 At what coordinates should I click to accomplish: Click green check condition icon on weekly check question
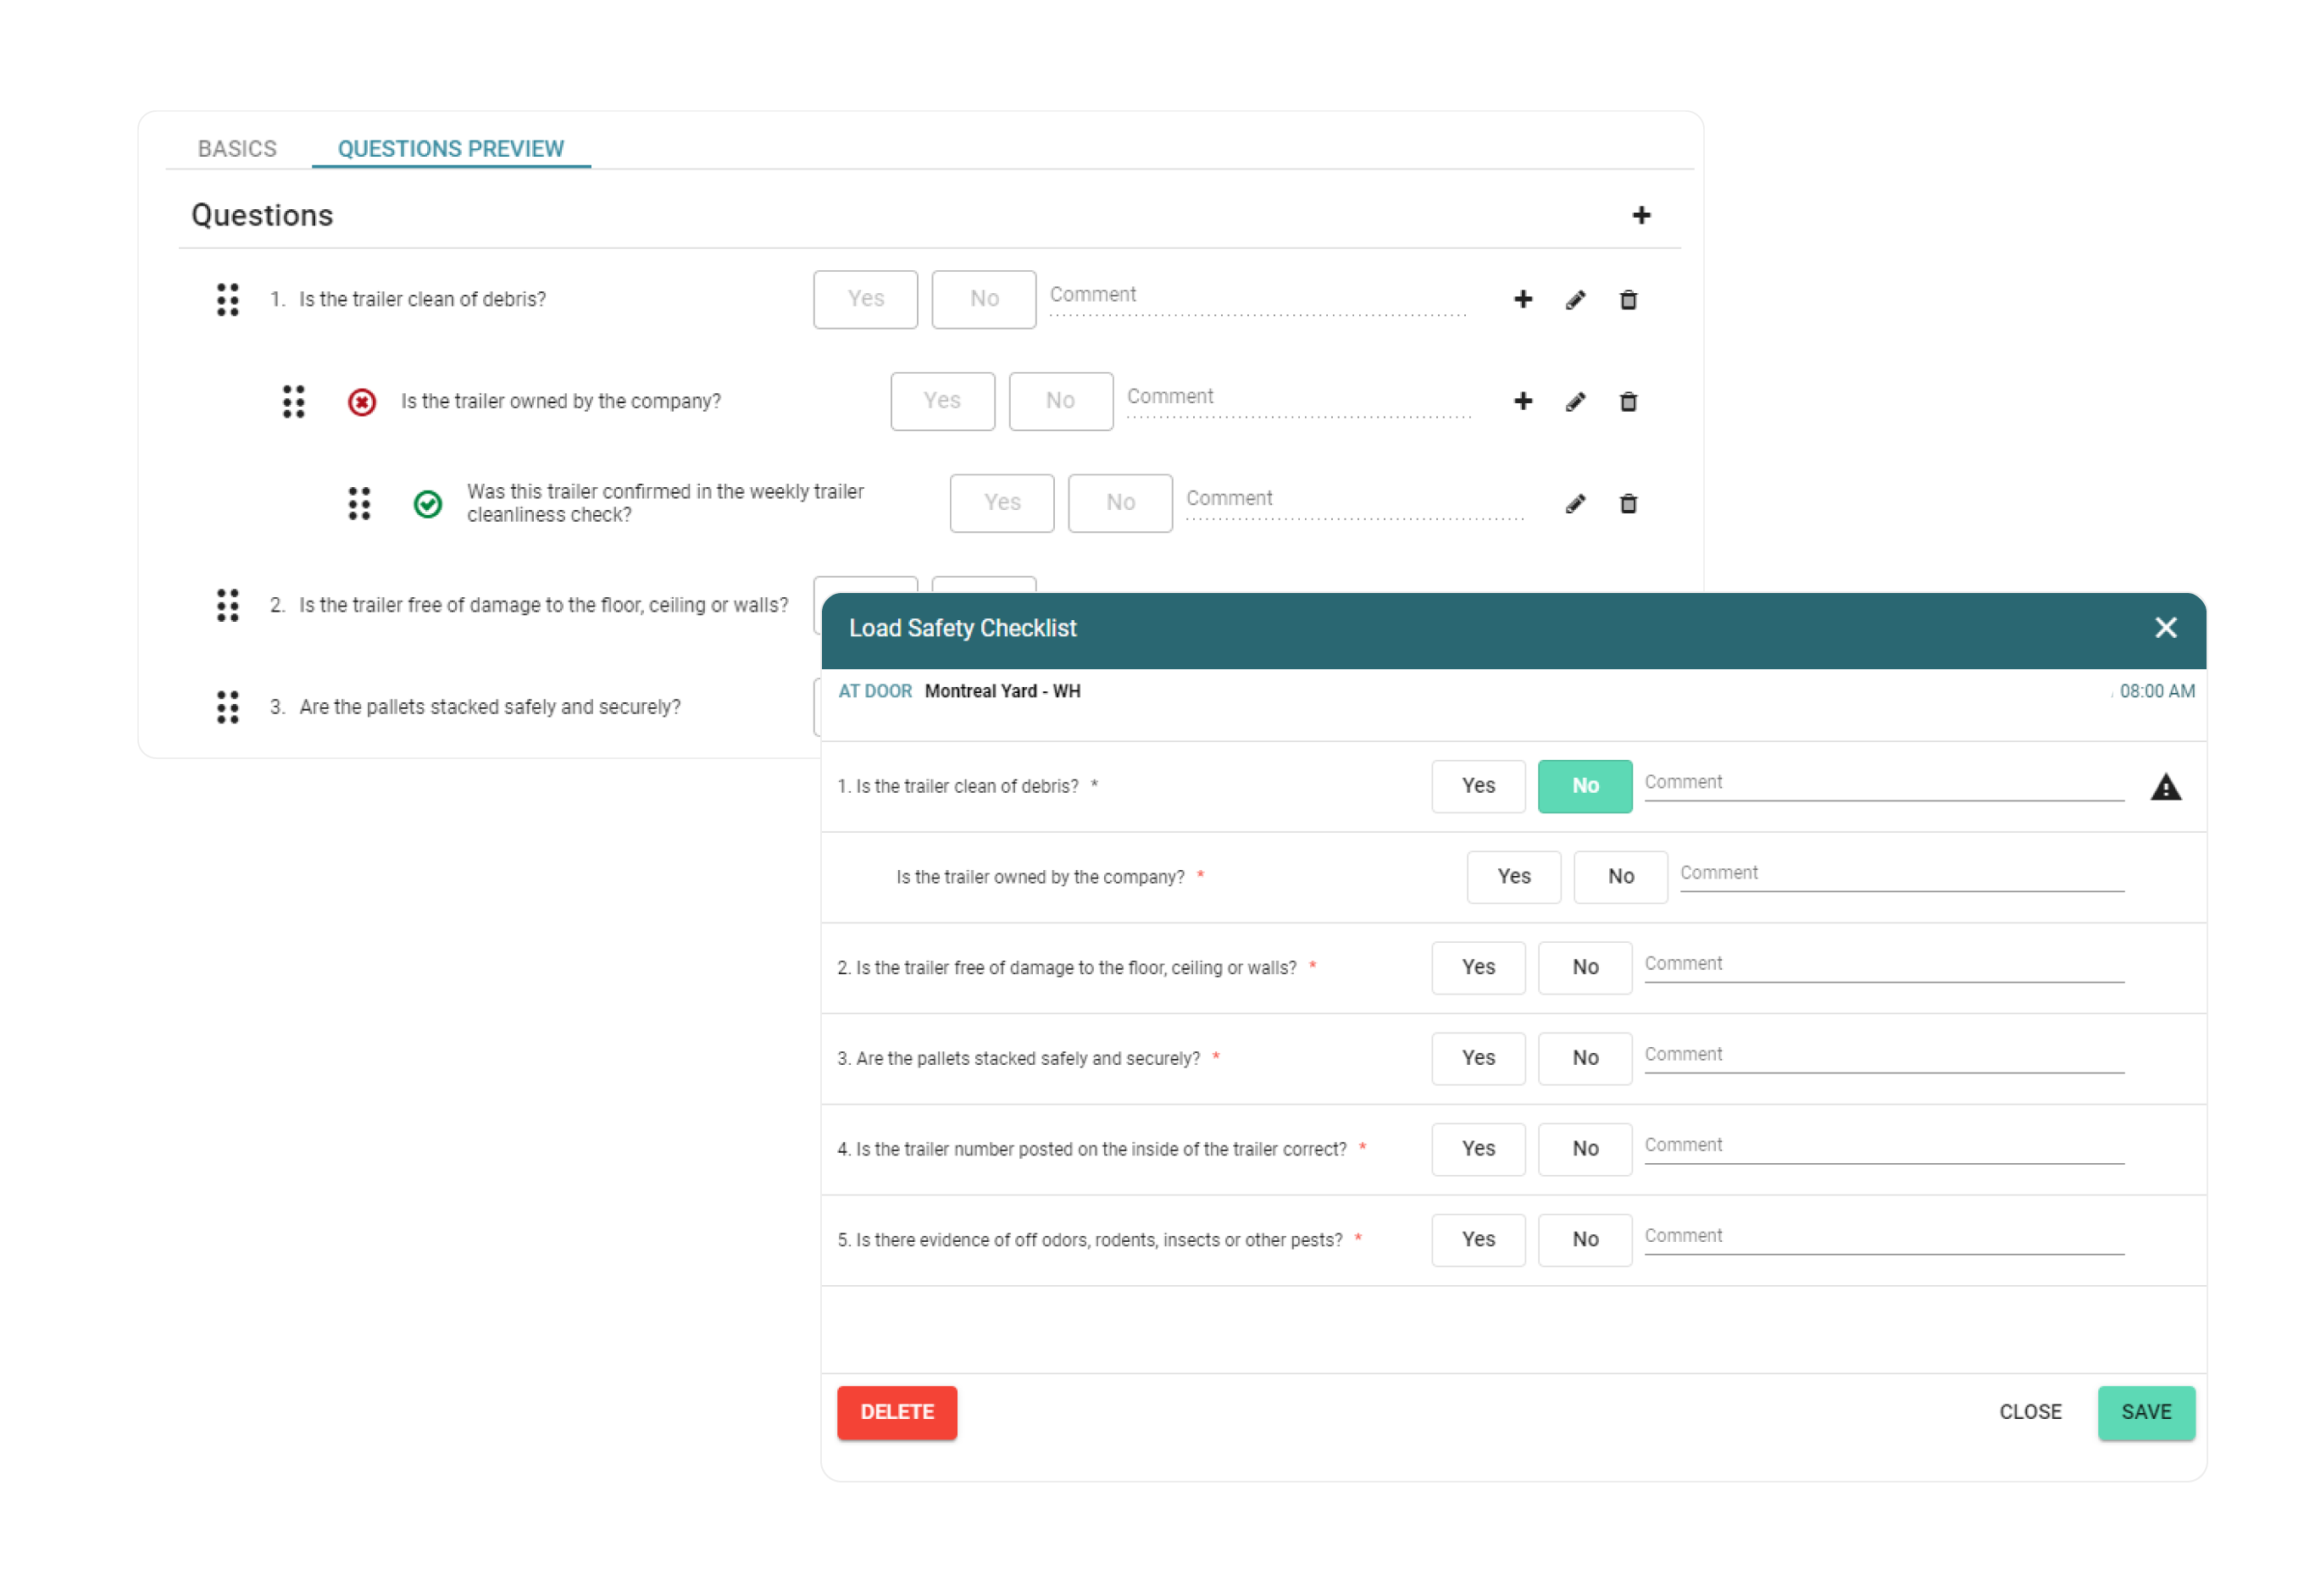coord(428,504)
